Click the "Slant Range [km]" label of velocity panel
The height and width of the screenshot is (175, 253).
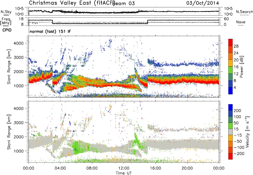[x=9, y=132]
